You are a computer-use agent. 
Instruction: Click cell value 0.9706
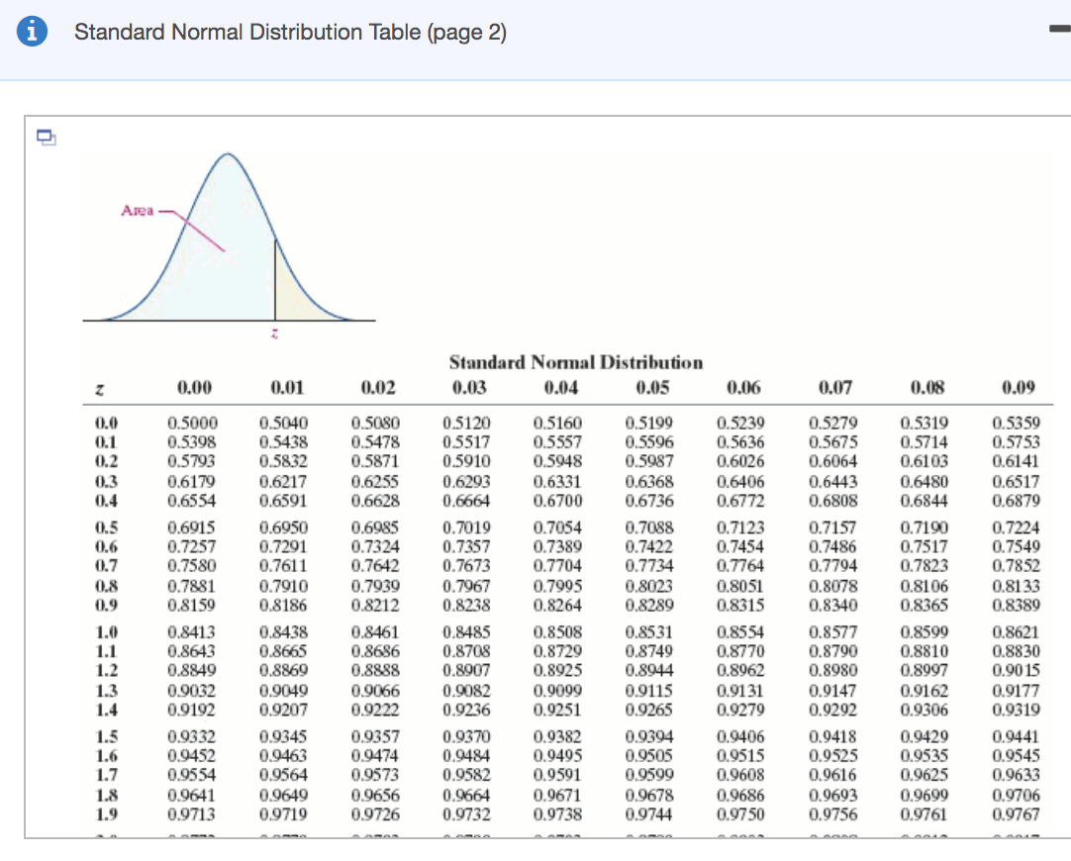(1017, 796)
